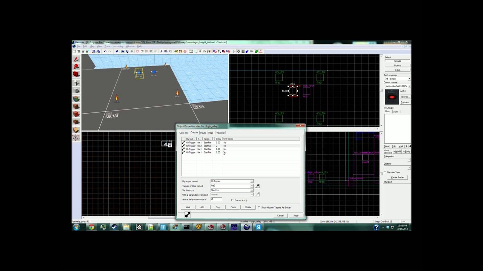Click Apply in Object Properties

point(296,216)
